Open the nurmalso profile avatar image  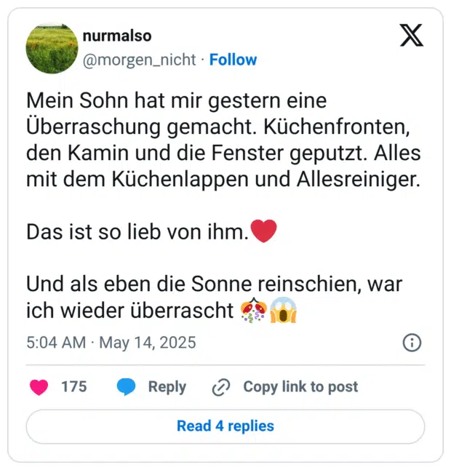point(51,48)
